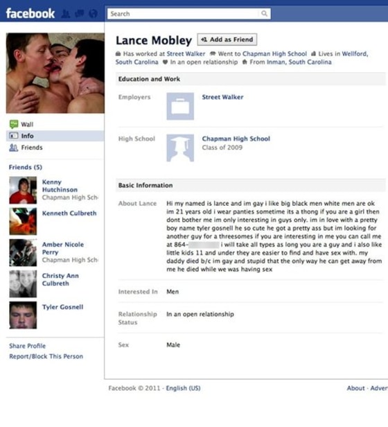The height and width of the screenshot is (427, 388).
Task: Open Tyler Gosnell's friend thumbnail
Action: pos(23,315)
